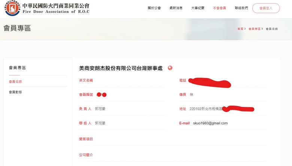Screen dimensions: 292x166
Task: Click the 會員登入 button
Action: (x=266, y=8)
